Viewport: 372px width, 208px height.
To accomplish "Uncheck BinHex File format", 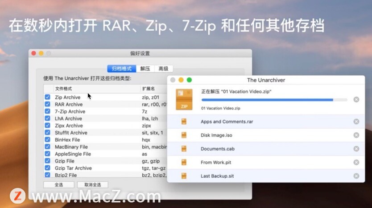I will (47, 139).
